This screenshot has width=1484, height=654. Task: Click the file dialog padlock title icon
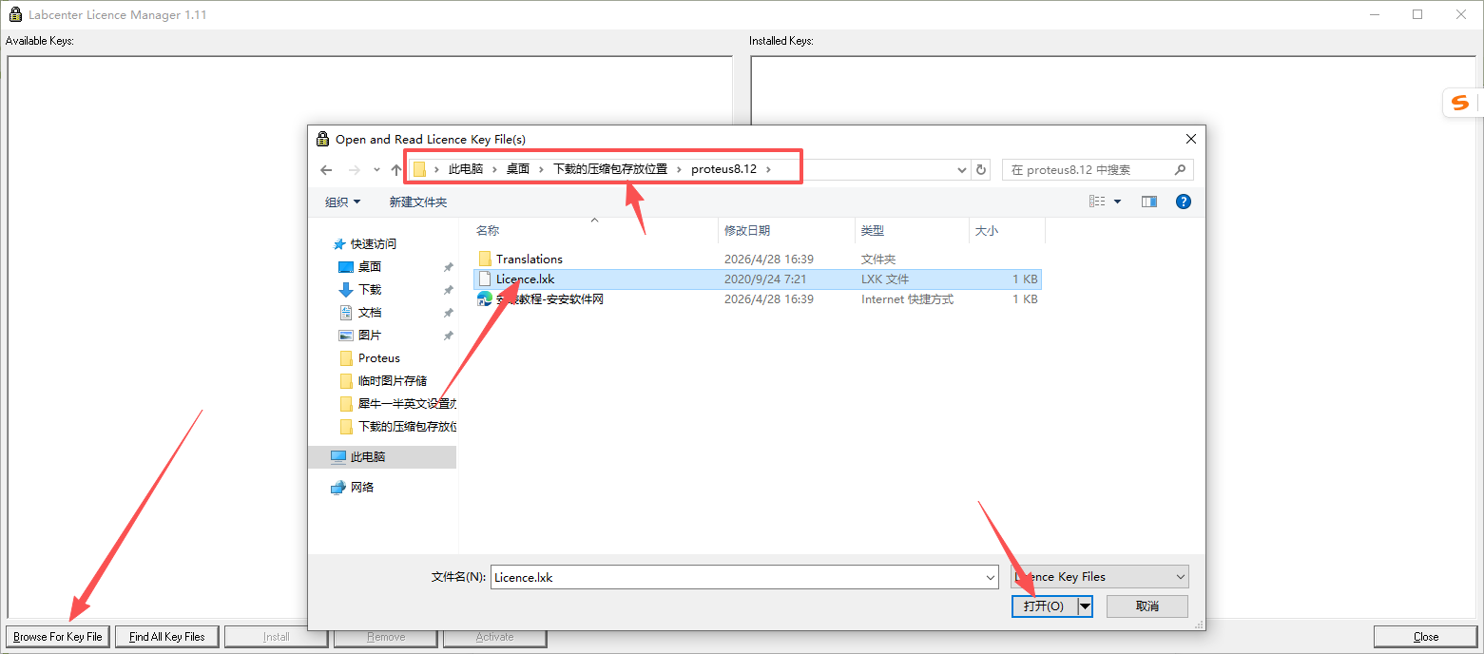tap(322, 139)
